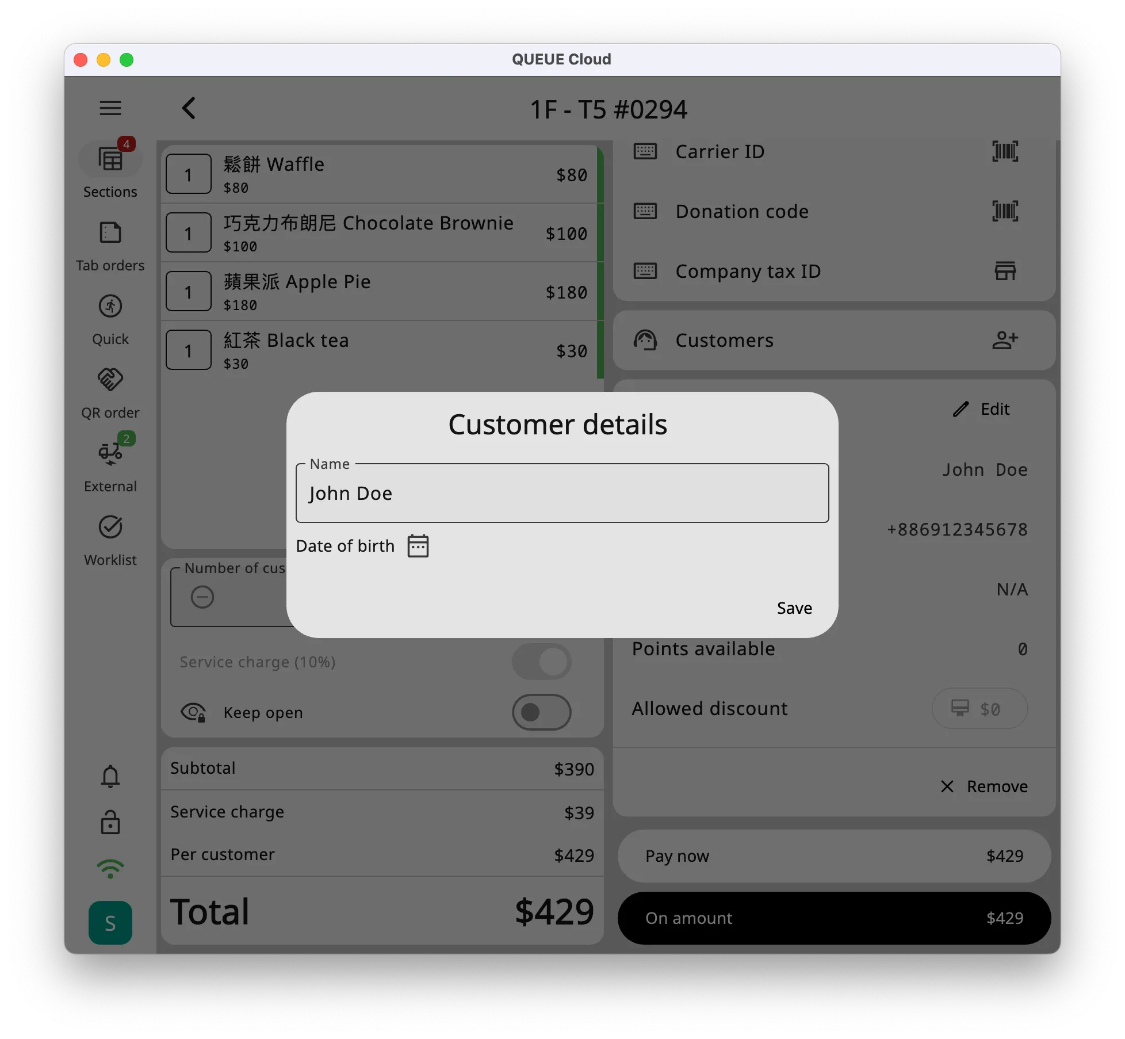This screenshot has height=1039, width=1125.
Task: Toggle Keep open switch
Action: coord(542,710)
